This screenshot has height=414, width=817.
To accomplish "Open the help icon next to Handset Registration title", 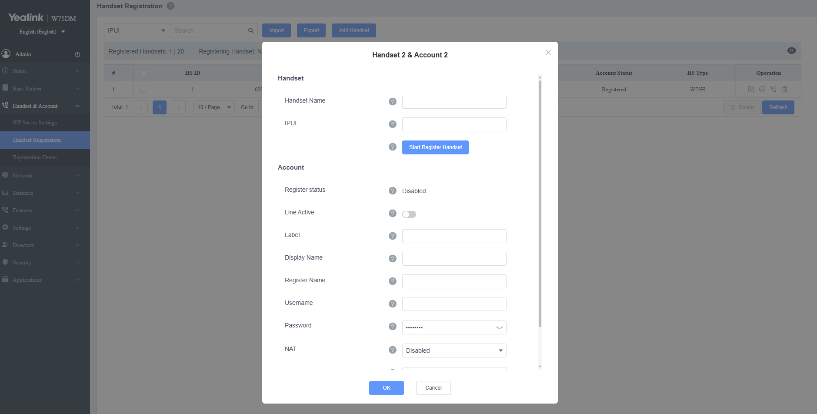I will (170, 6).
